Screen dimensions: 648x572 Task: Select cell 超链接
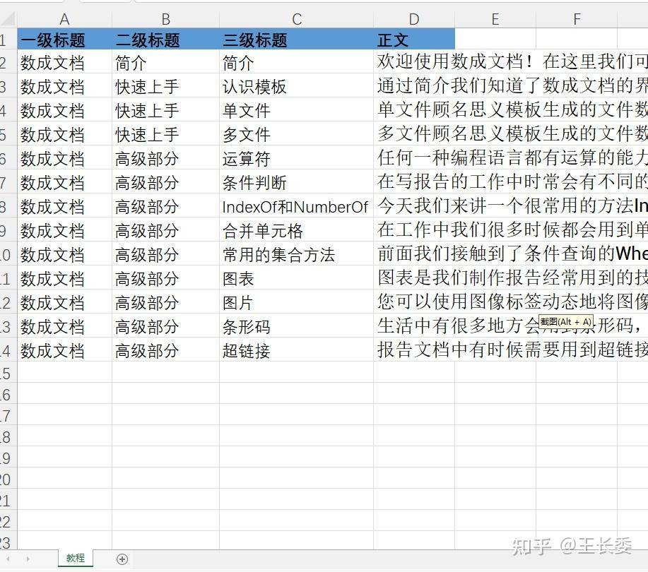[x=296, y=350]
